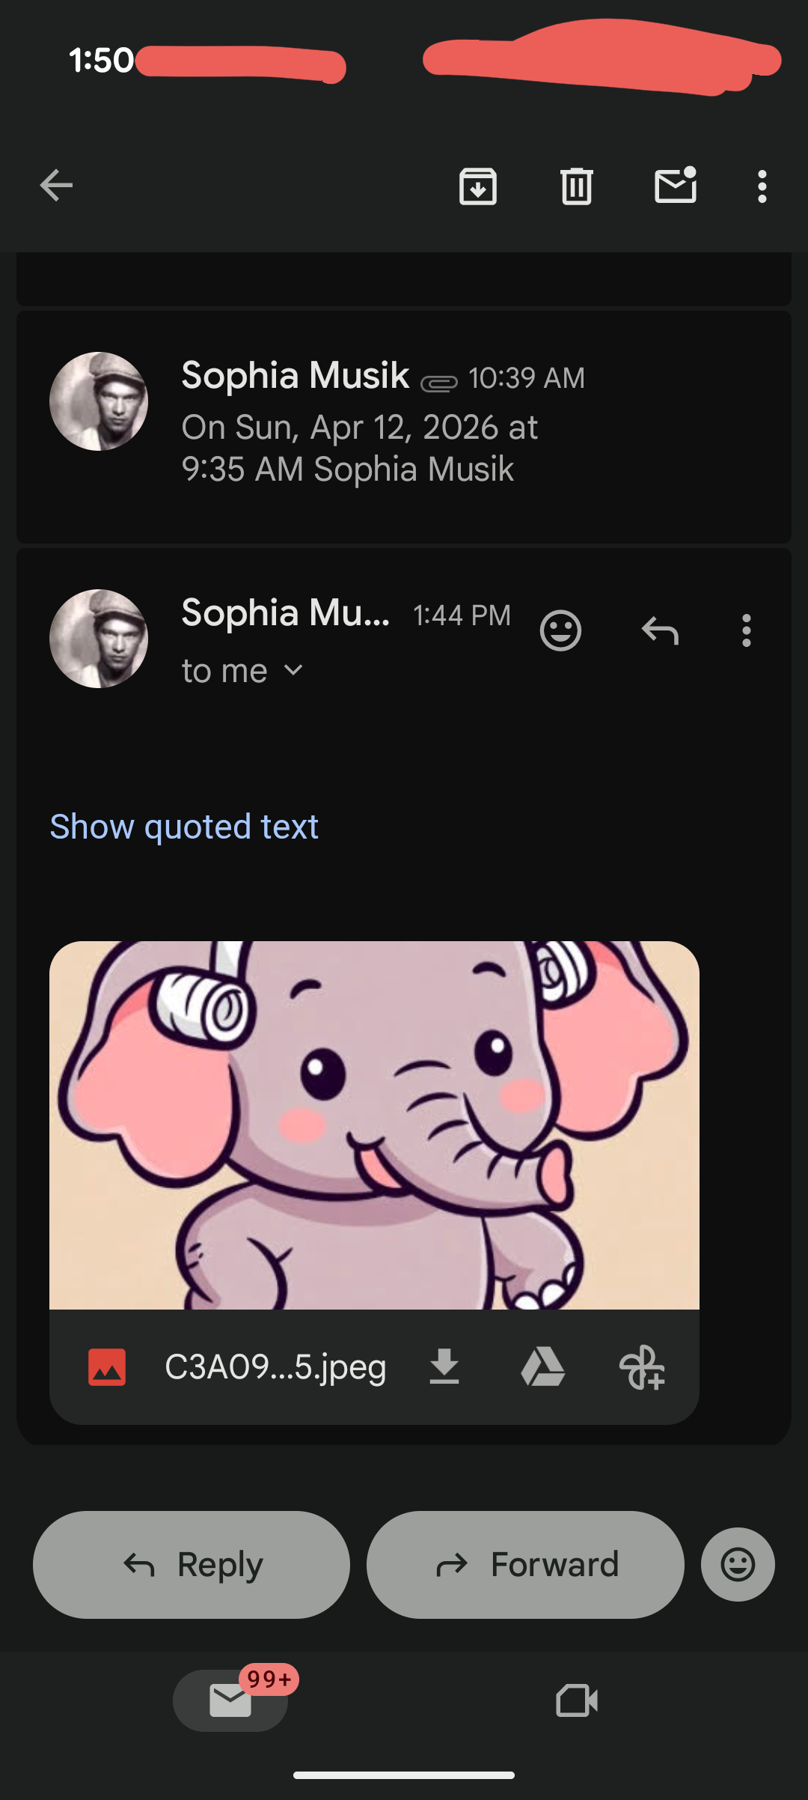Open the elephant image attachment preview
This screenshot has height=1800, width=808.
tap(374, 1125)
